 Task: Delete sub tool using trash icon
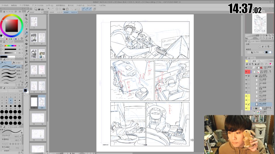point(22,85)
